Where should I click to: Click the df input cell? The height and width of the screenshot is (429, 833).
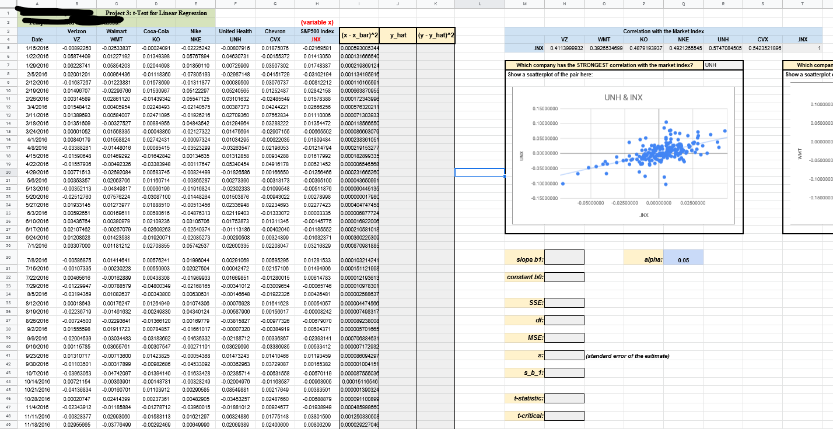tap(564, 320)
